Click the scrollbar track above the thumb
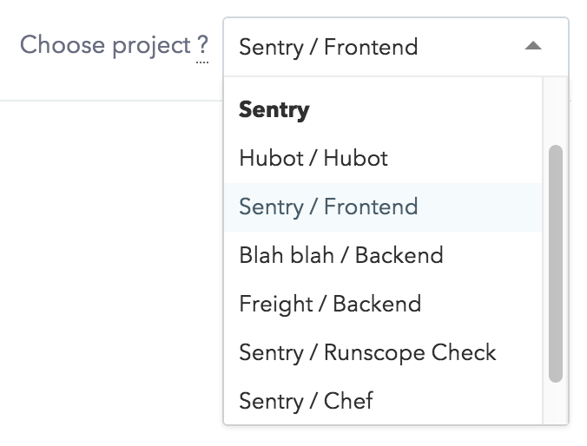The height and width of the screenshot is (446, 587). click(x=556, y=113)
